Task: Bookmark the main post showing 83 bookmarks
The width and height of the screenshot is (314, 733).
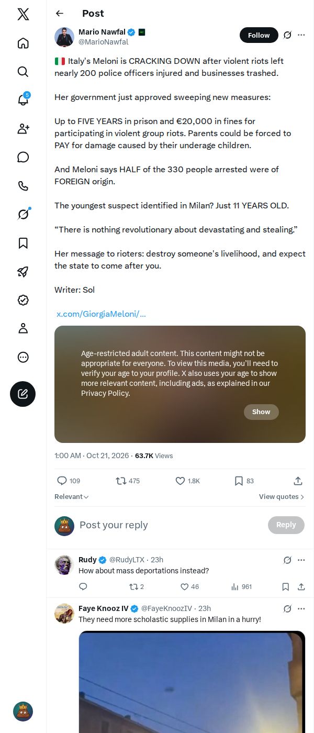Action: [x=244, y=481]
